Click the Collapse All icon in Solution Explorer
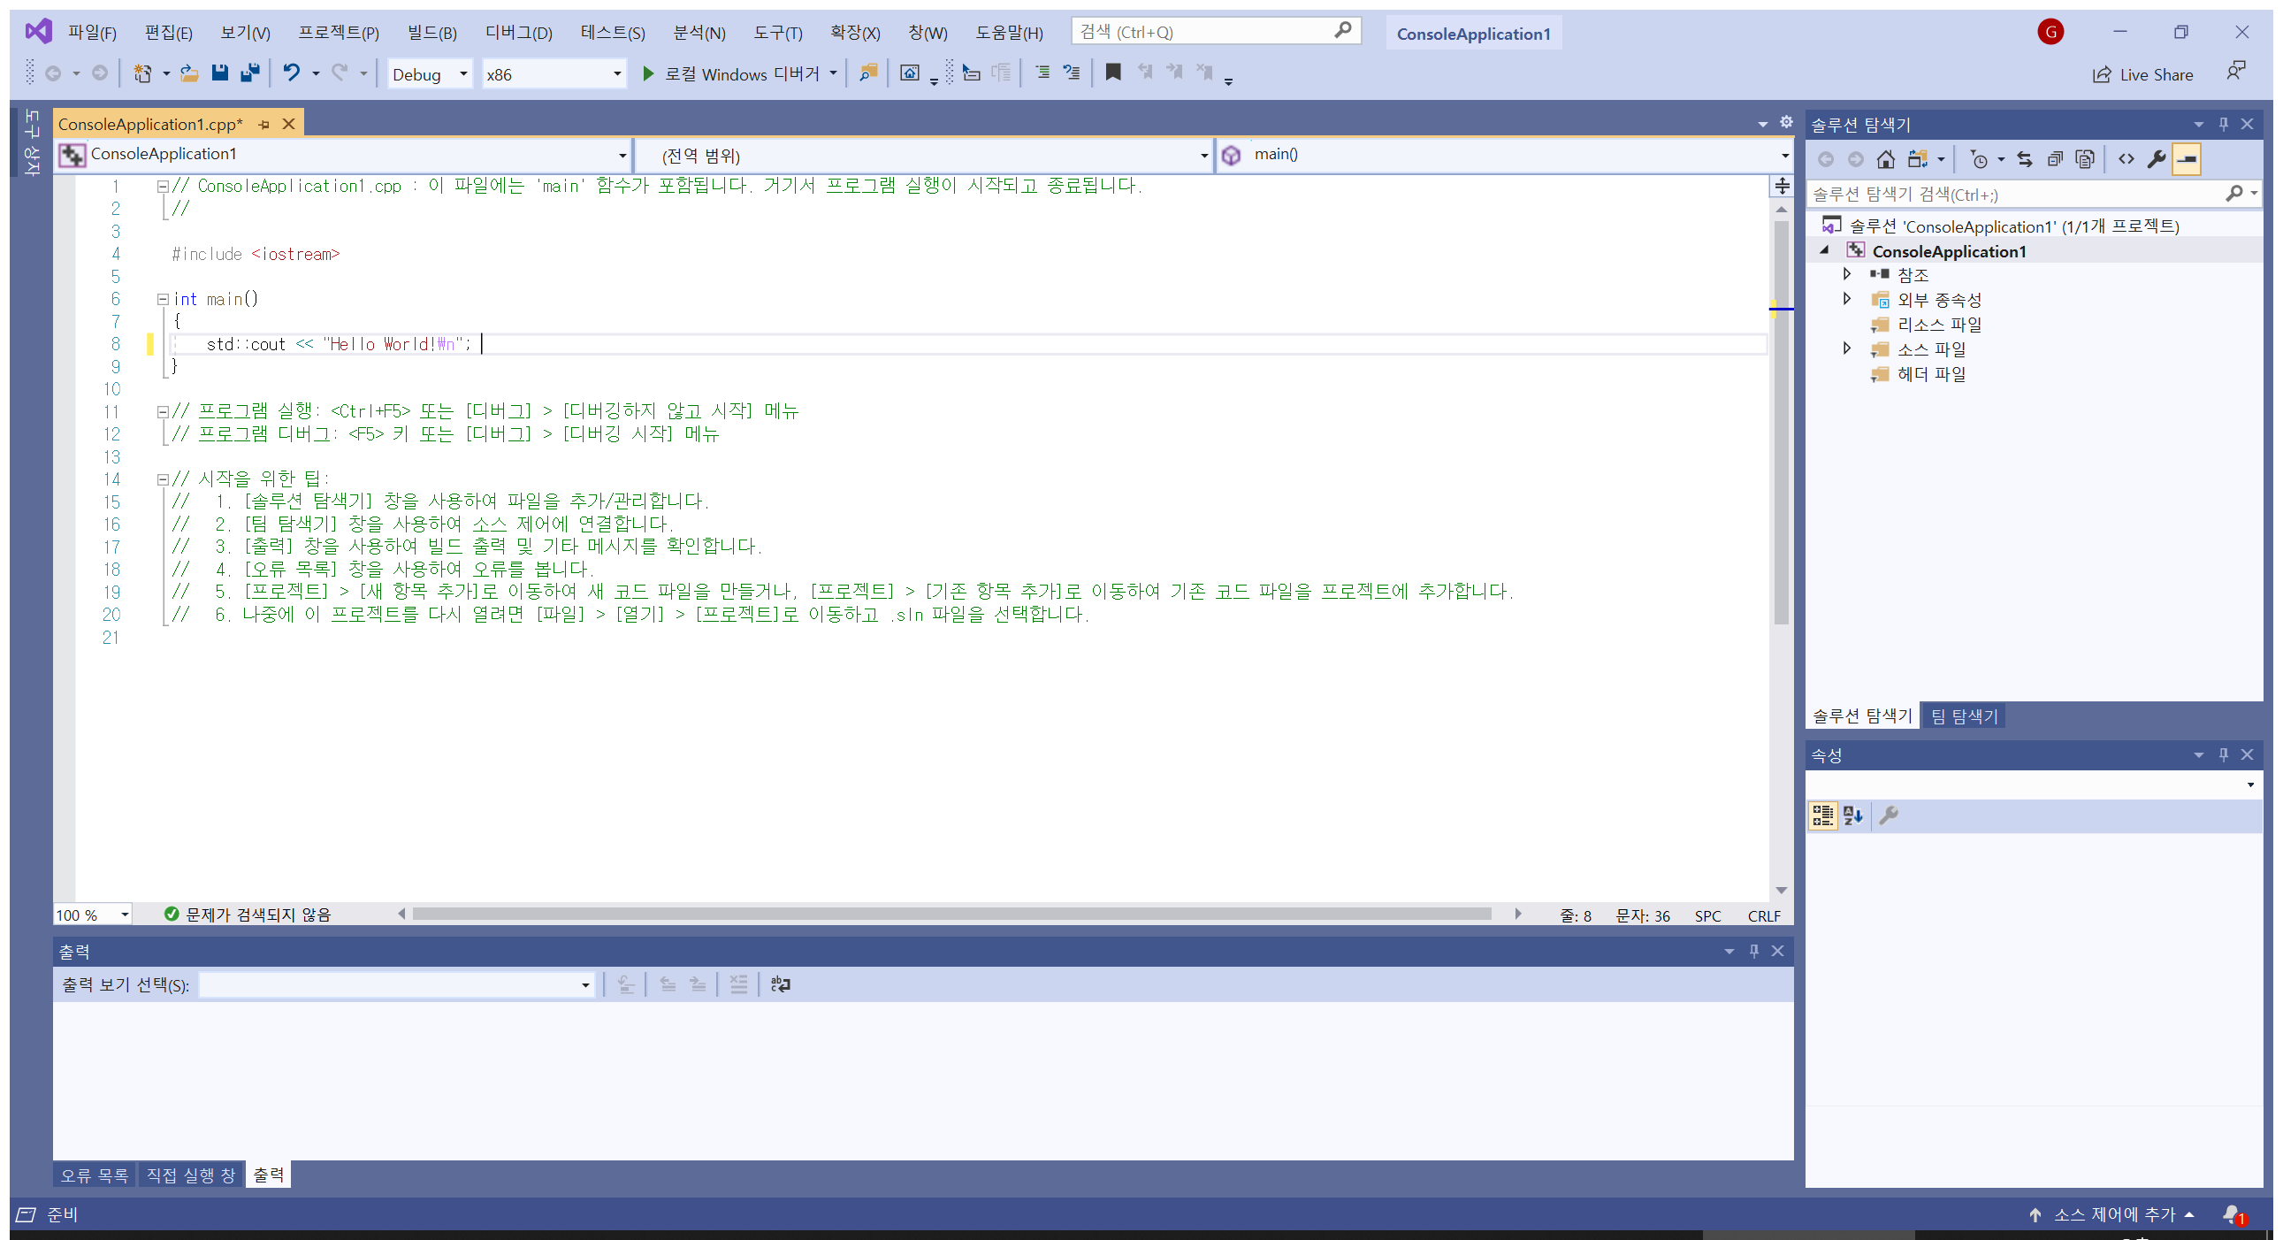Viewport: 2283px width, 1240px height. coord(2054,159)
